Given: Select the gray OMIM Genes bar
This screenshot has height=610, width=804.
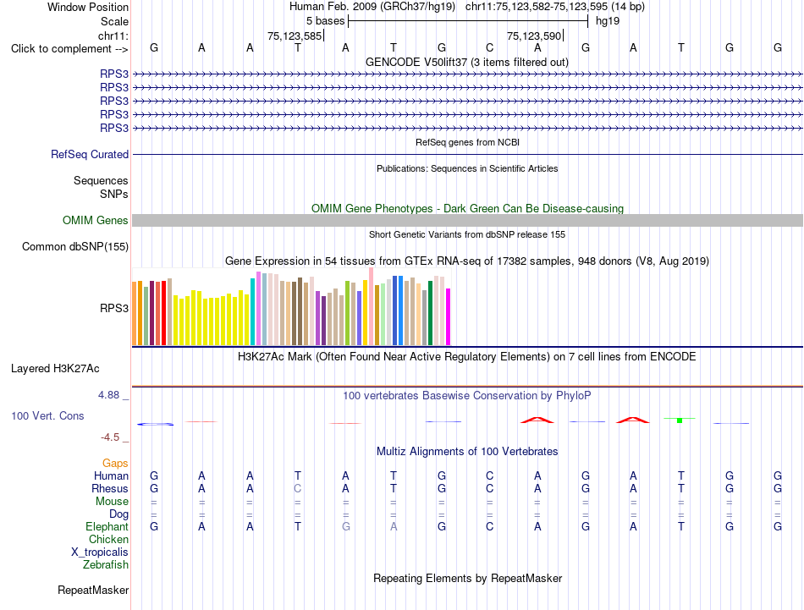Looking at the screenshot, I should coord(467,221).
